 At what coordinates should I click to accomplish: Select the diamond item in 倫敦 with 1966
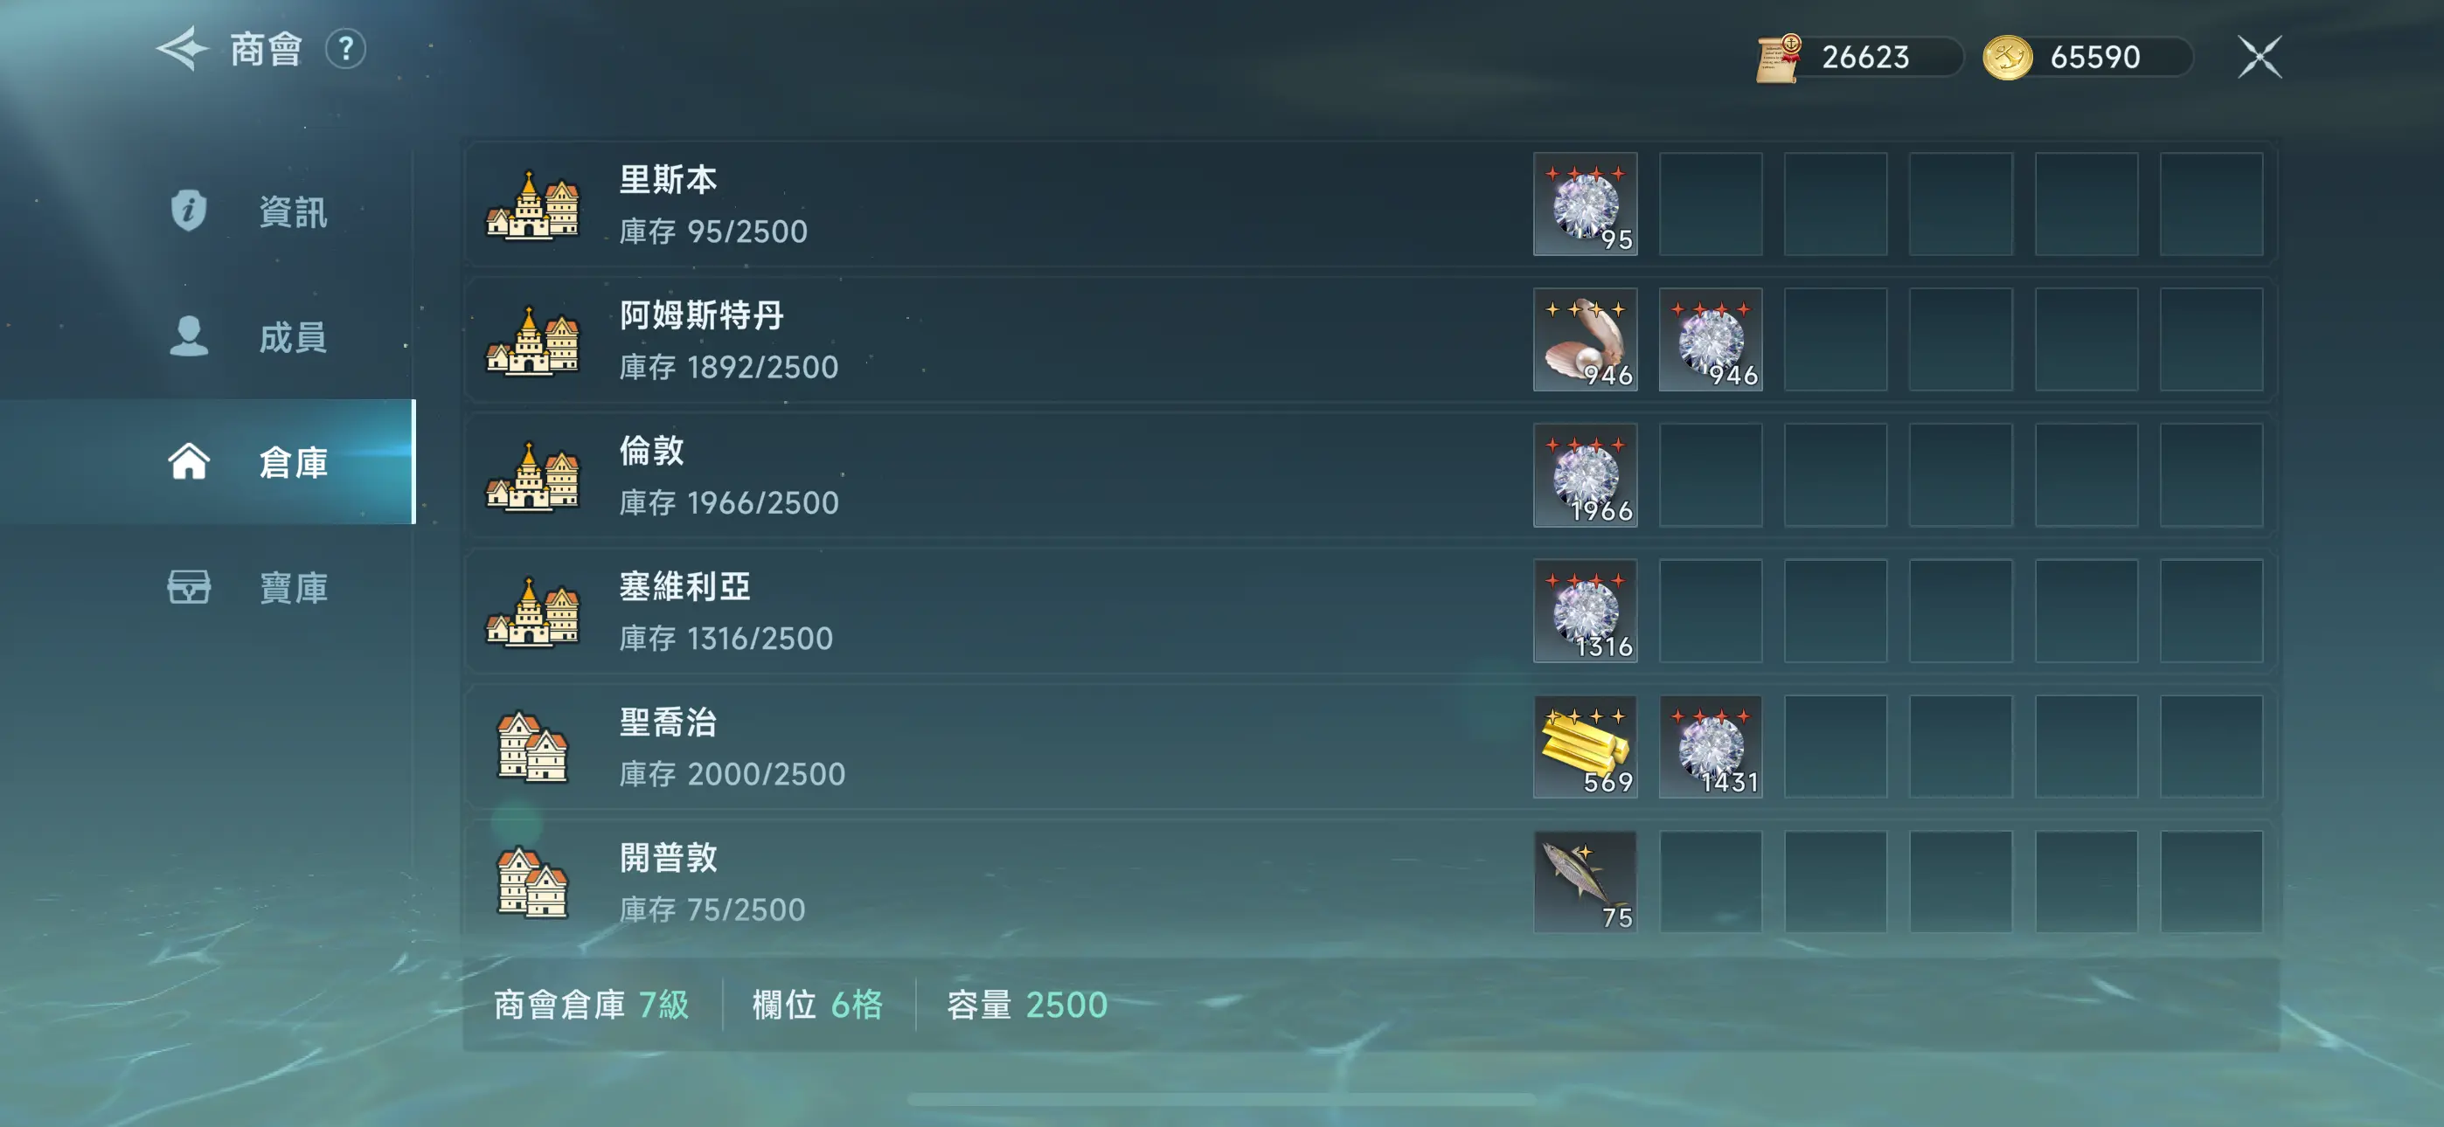point(1585,475)
